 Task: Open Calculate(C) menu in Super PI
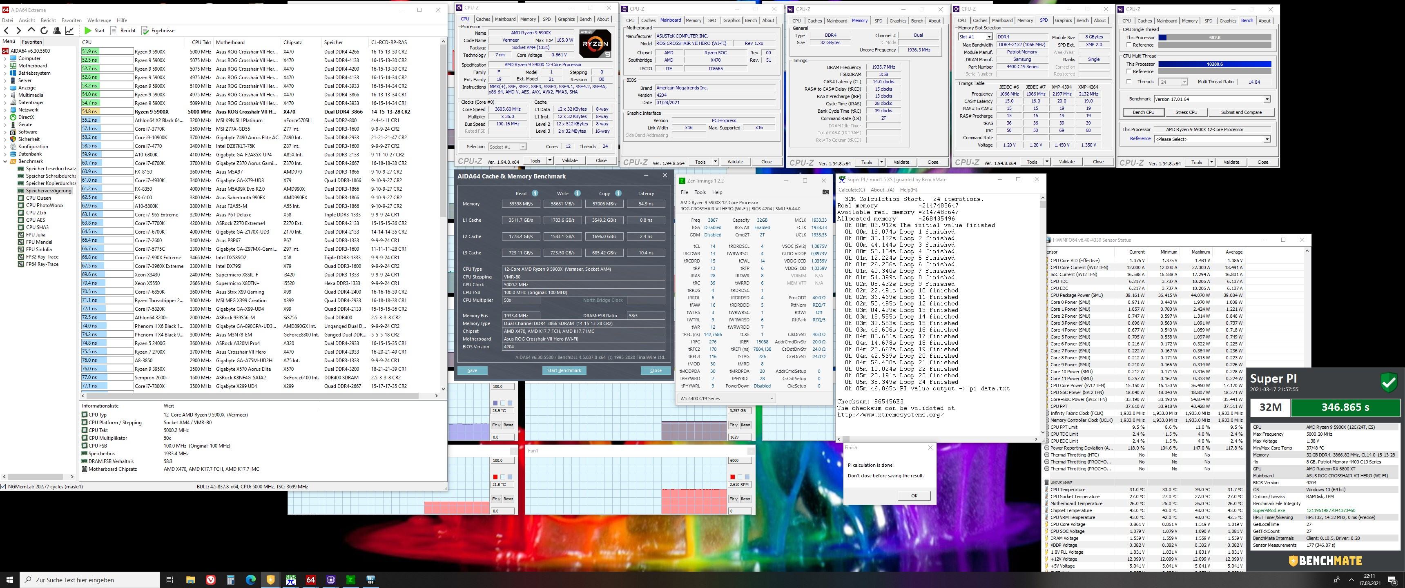click(852, 190)
